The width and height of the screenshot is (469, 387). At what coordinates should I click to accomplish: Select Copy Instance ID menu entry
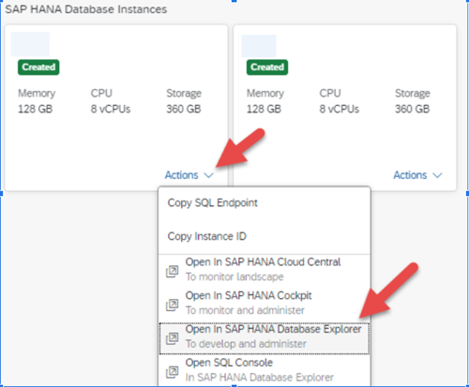(265, 236)
